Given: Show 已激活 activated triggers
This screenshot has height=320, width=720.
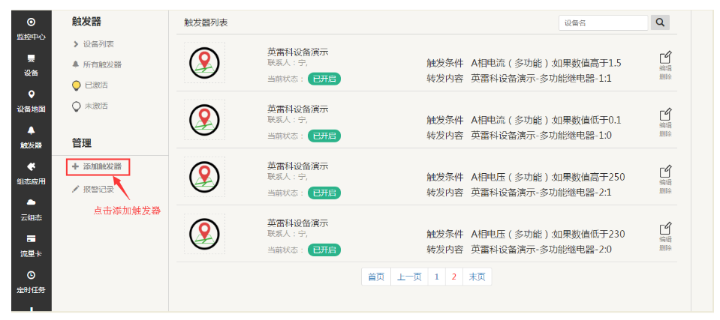Looking at the screenshot, I should [95, 85].
